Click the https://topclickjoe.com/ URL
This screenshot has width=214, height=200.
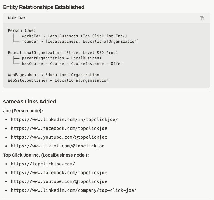[x=43, y=164]
